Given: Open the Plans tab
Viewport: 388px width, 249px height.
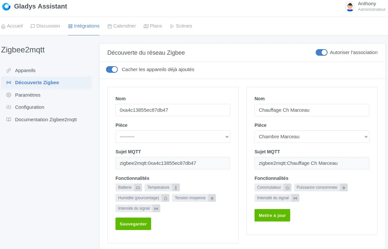Looking at the screenshot, I should 153,26.
